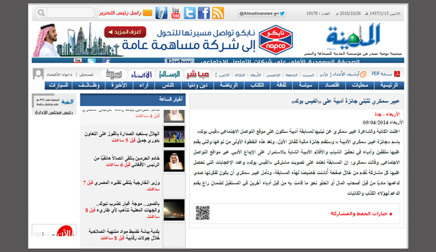Click the article QR code image
The height and width of the screenshot is (252, 436).
(x=203, y=213)
